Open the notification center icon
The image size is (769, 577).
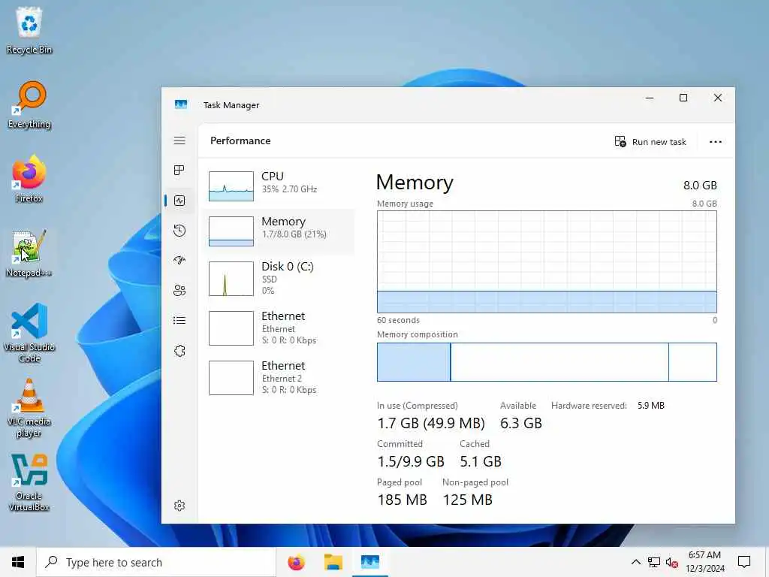pos(744,562)
